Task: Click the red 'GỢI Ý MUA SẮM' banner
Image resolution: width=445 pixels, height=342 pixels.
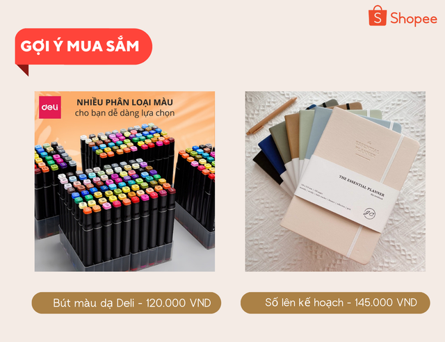Action: pos(83,47)
